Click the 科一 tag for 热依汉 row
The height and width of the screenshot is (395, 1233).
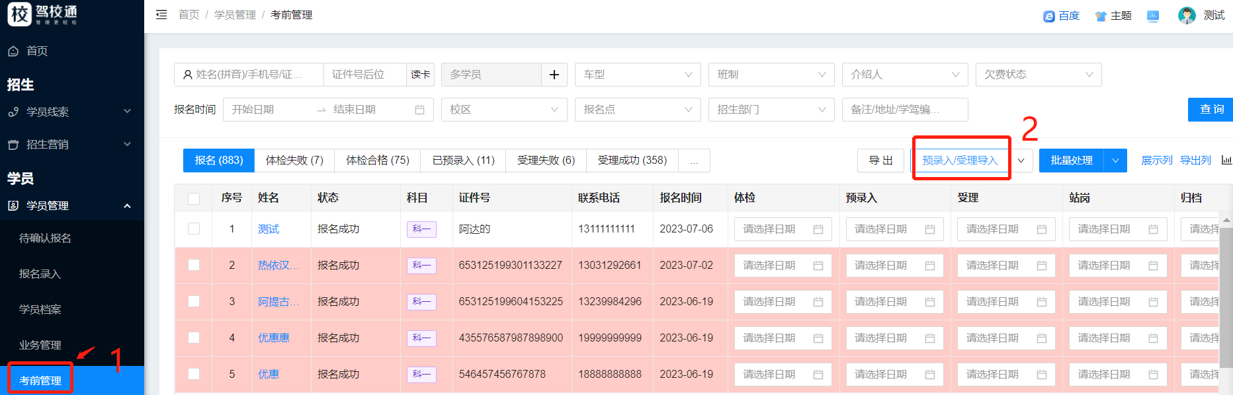(x=421, y=266)
